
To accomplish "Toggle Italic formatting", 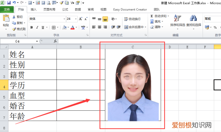I will (37, 27).
